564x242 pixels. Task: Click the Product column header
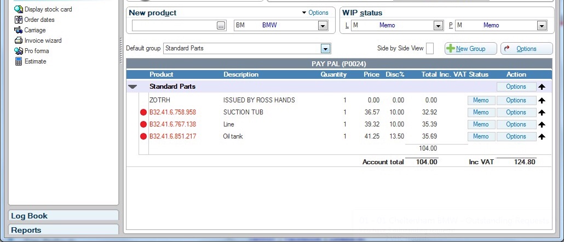point(161,74)
